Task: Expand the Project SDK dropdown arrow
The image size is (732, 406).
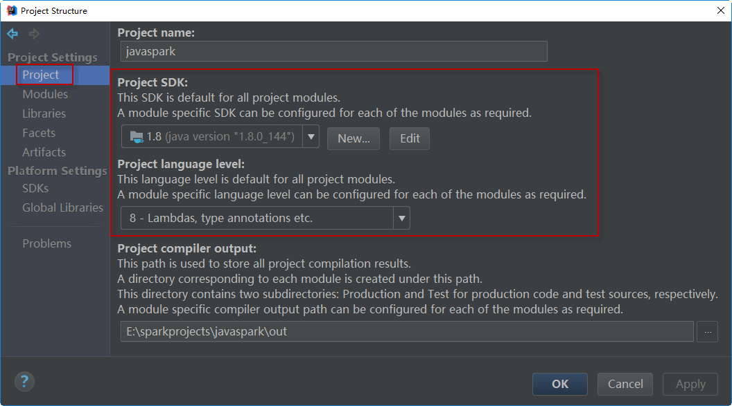Action: pyautogui.click(x=311, y=137)
